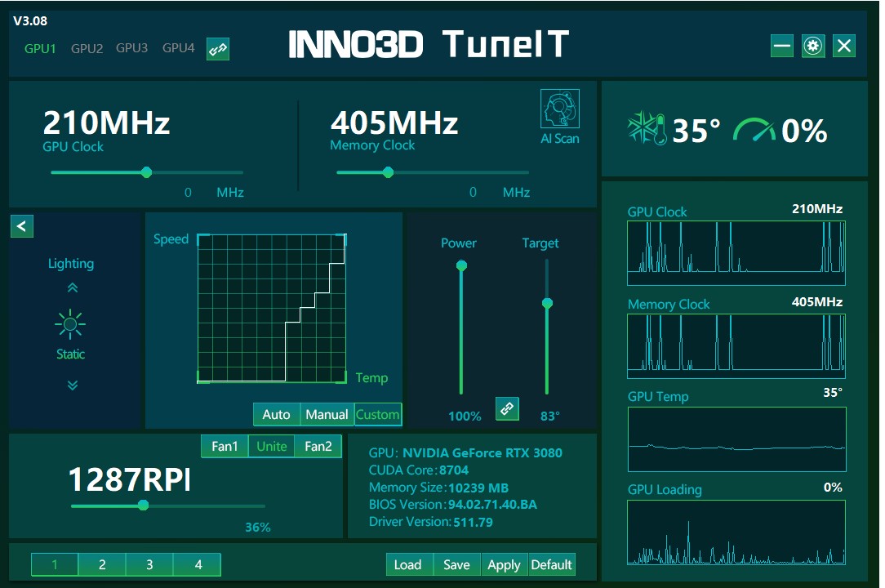
Task: Click the 1287RPI fan speed readout
Action: [129, 479]
